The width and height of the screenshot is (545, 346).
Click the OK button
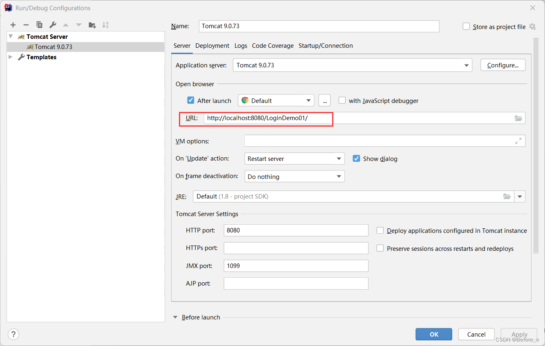[434, 334]
